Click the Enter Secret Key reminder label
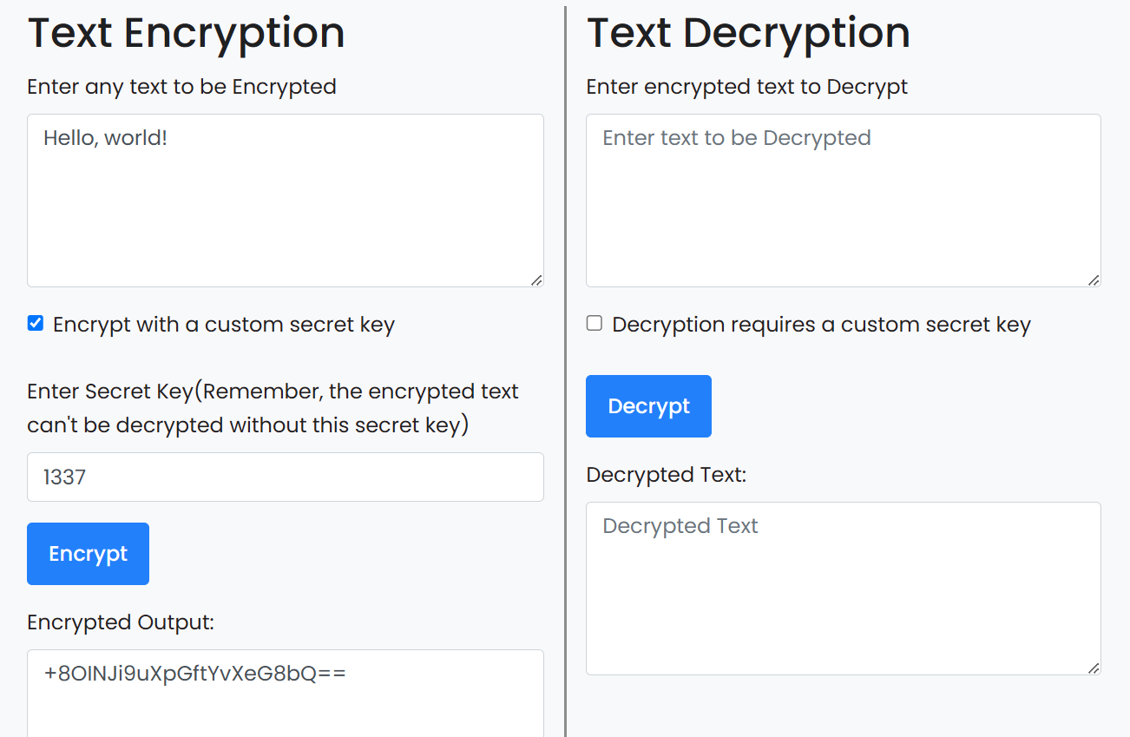 point(273,408)
